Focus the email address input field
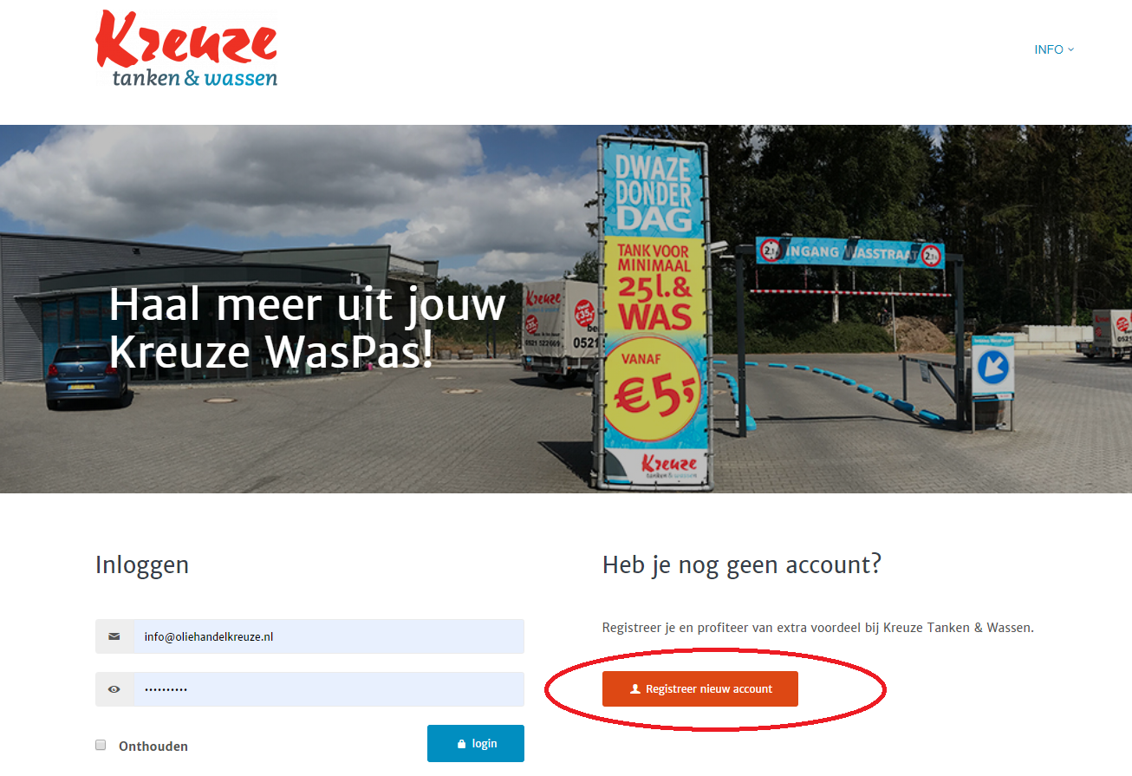 point(329,636)
